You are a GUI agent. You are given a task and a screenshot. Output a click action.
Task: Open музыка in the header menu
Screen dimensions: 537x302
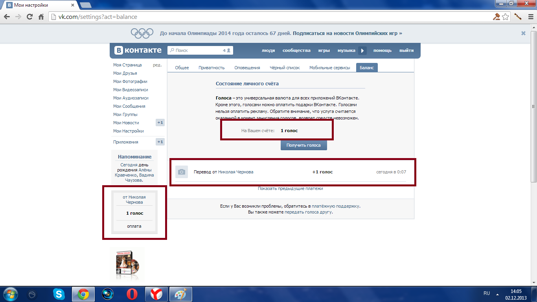[x=346, y=50]
